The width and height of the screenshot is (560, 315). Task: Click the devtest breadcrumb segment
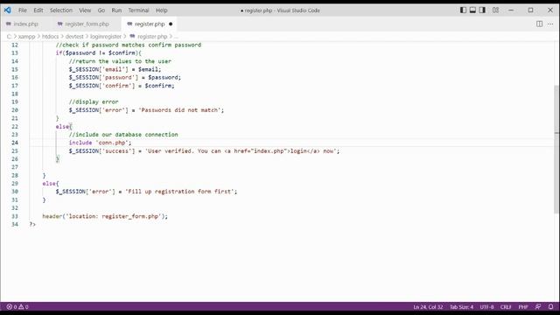74,37
